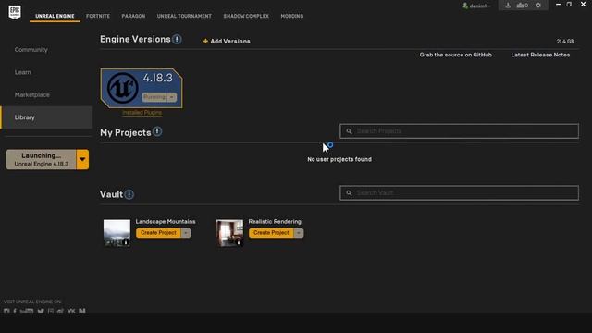Click Add Versions

point(227,41)
